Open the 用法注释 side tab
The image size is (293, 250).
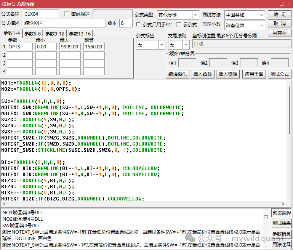[x=282, y=244]
